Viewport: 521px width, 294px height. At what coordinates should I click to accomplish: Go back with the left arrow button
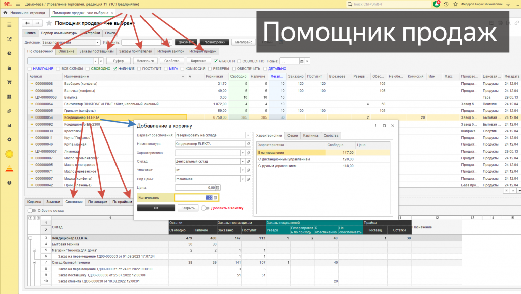click(27, 23)
